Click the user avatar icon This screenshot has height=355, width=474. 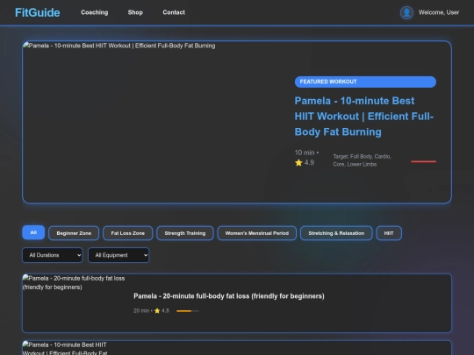point(406,12)
